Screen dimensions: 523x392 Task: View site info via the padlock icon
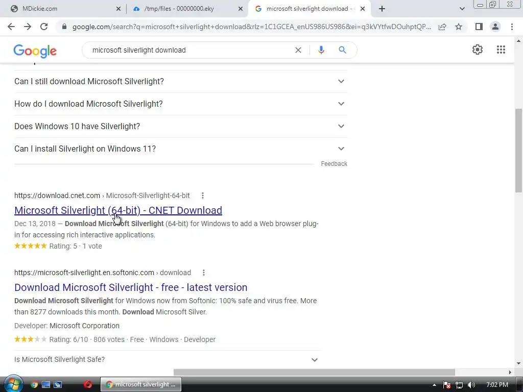coord(64,27)
